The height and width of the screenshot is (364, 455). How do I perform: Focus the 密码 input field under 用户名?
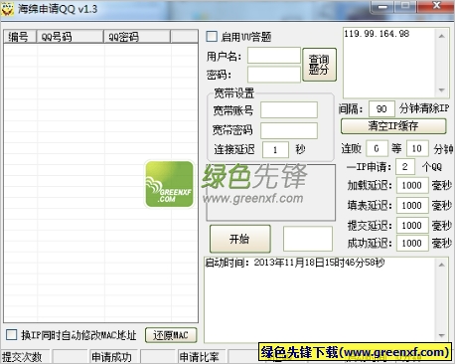click(x=274, y=75)
